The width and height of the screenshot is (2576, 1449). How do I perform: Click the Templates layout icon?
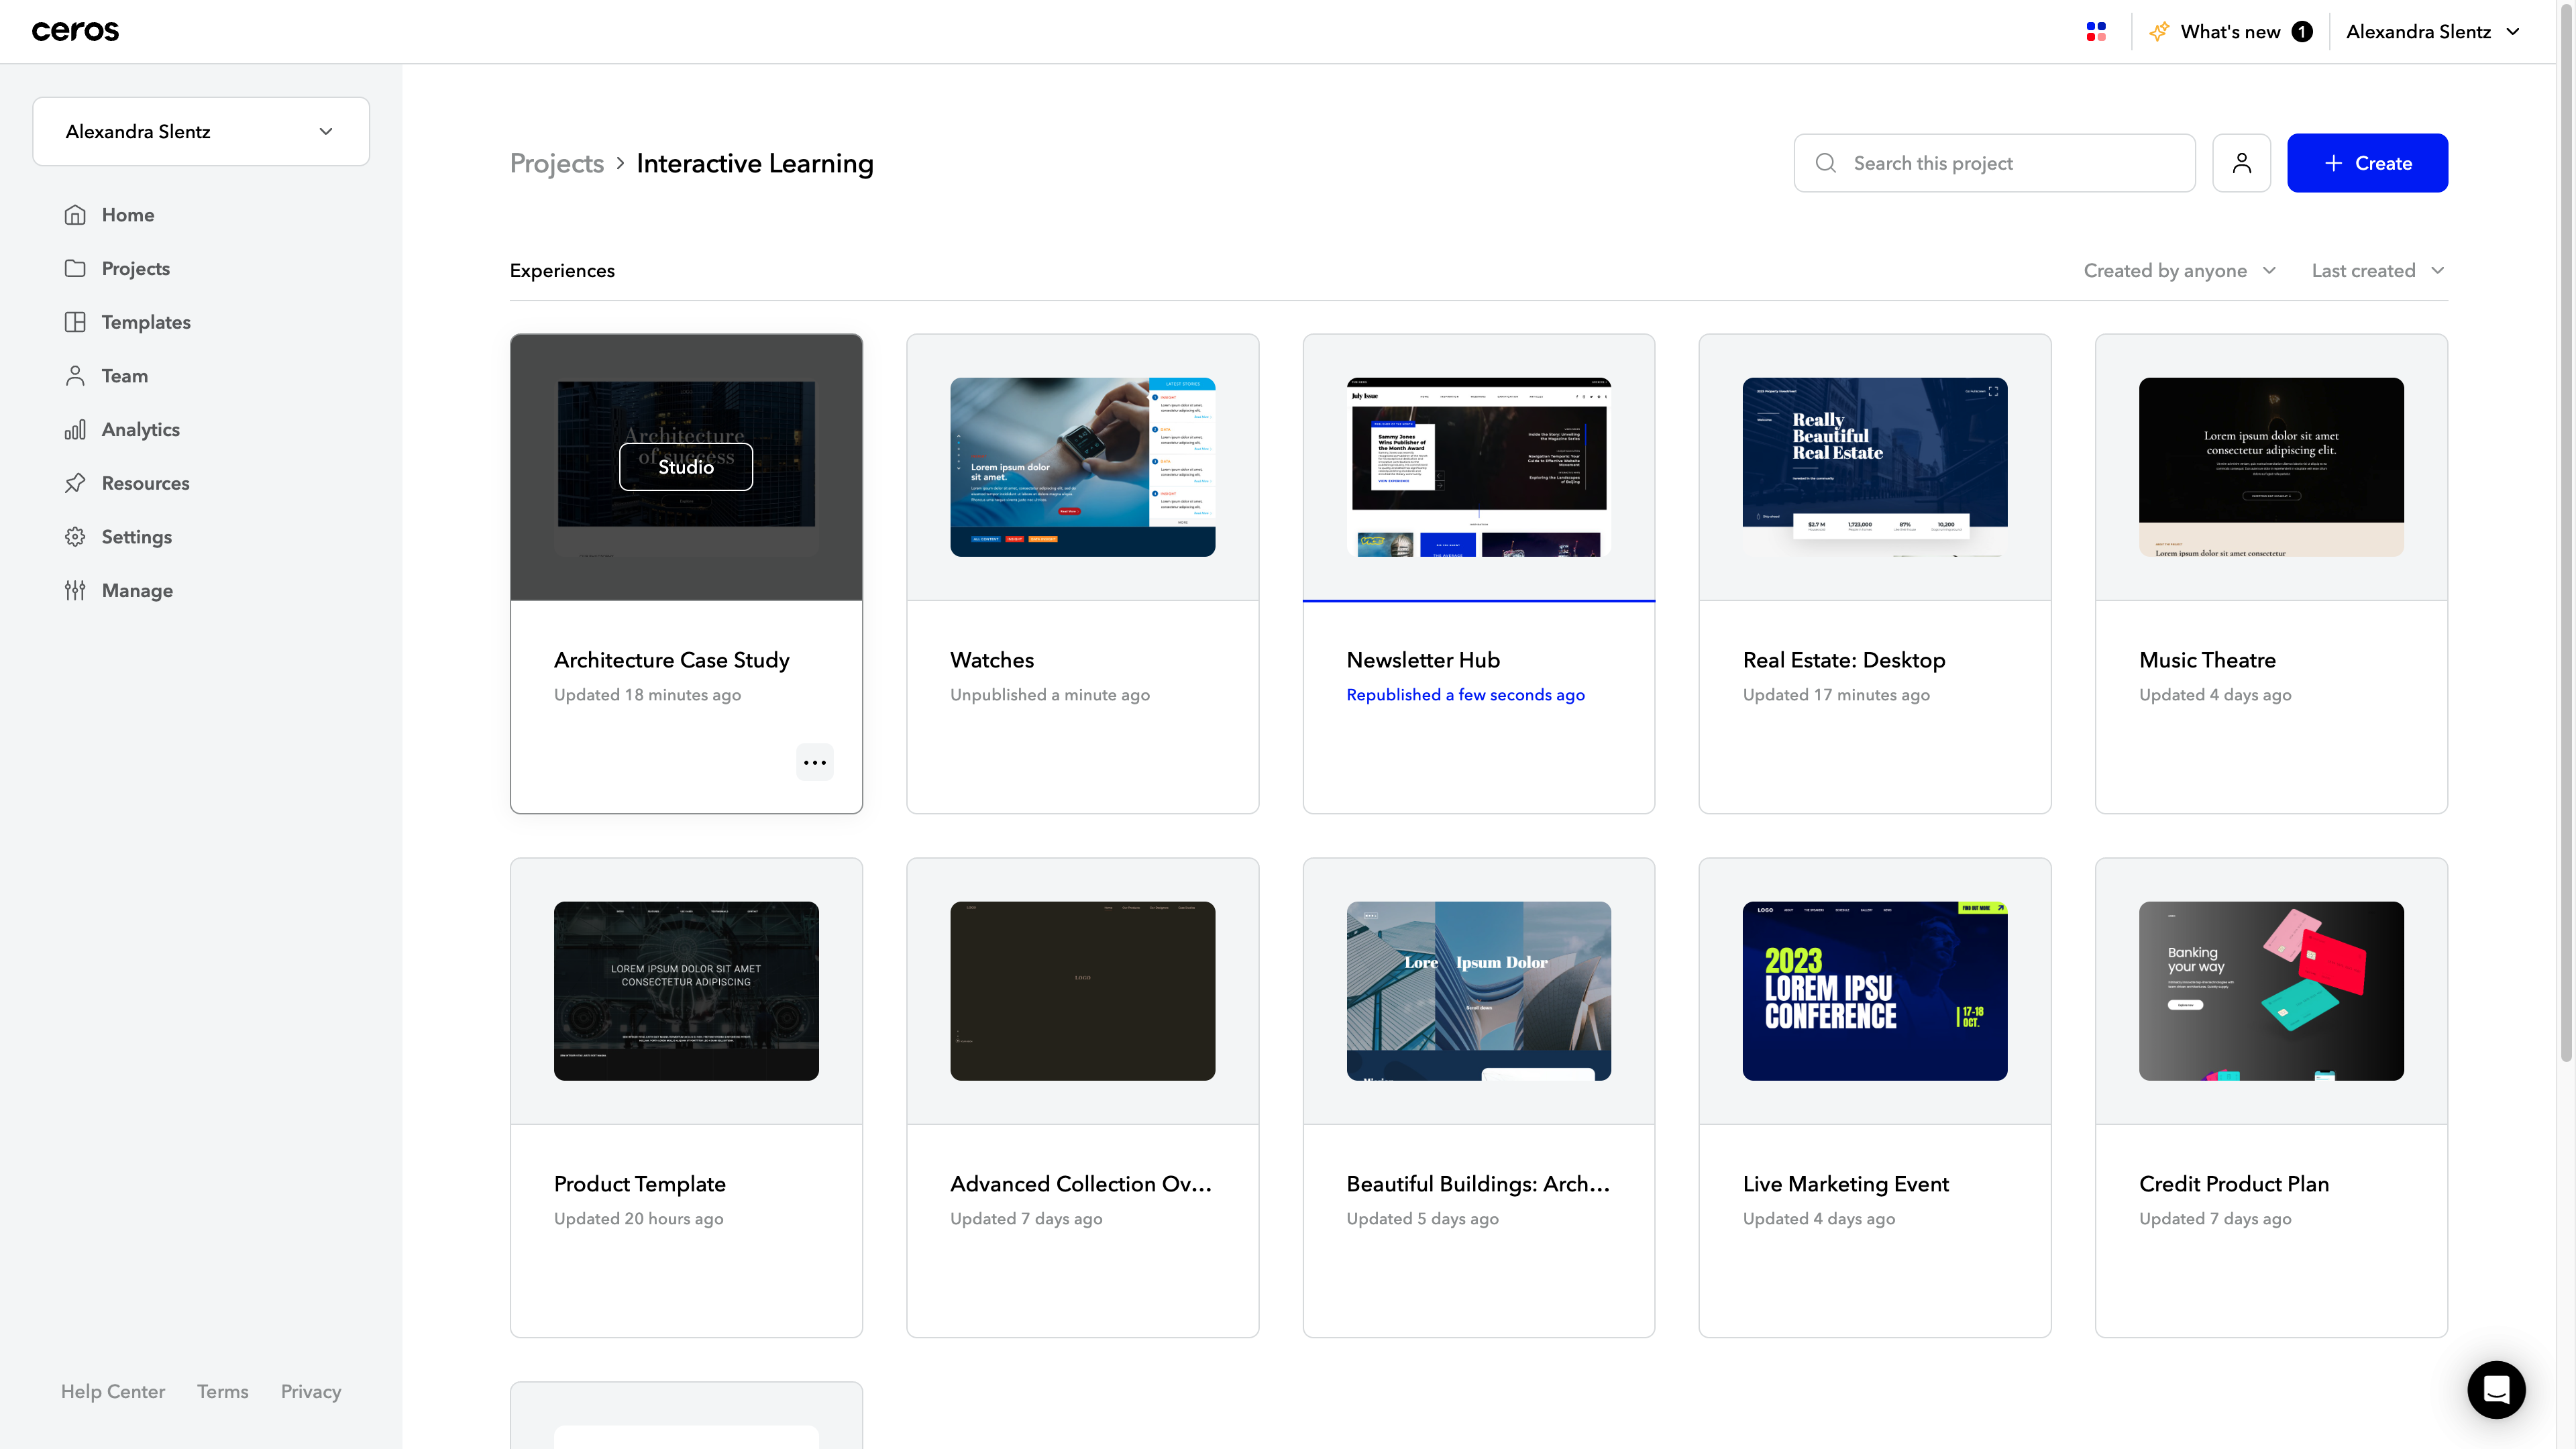75,322
